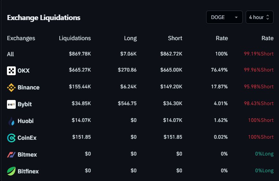Click the Exchange Liquidations title
The width and height of the screenshot is (279, 181).
pos(44,18)
